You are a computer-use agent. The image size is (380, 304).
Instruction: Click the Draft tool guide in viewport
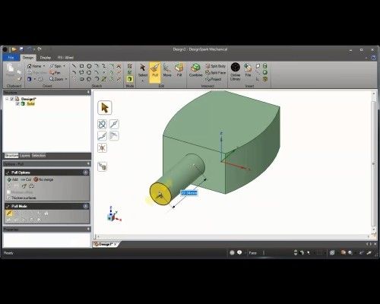[x=114, y=136]
